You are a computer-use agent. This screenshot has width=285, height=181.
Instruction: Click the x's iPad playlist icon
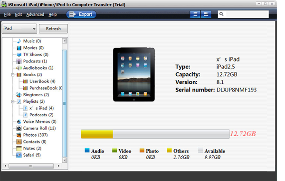pos(26,108)
